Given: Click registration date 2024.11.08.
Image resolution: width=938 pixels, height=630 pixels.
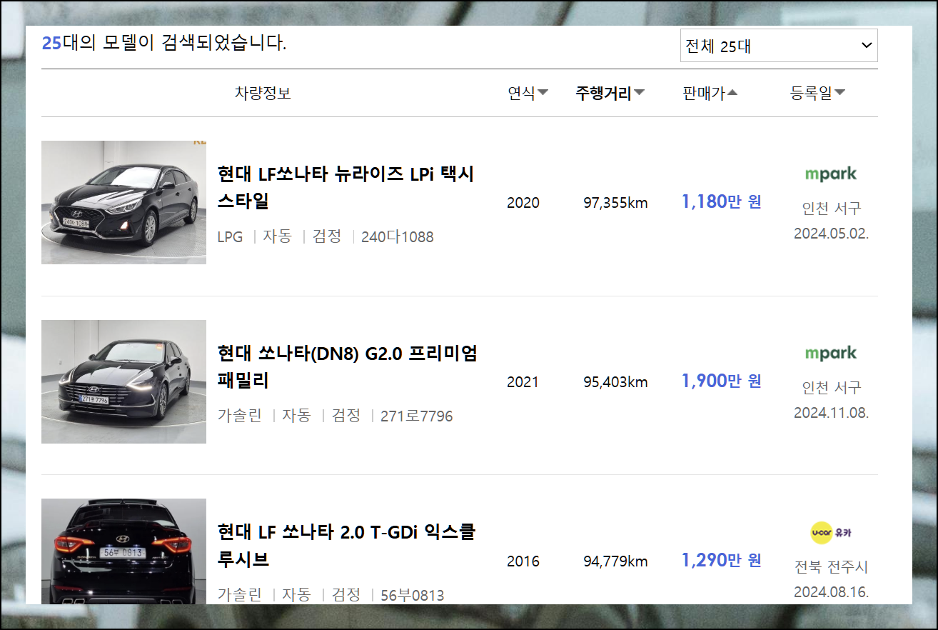Looking at the screenshot, I should [x=831, y=413].
